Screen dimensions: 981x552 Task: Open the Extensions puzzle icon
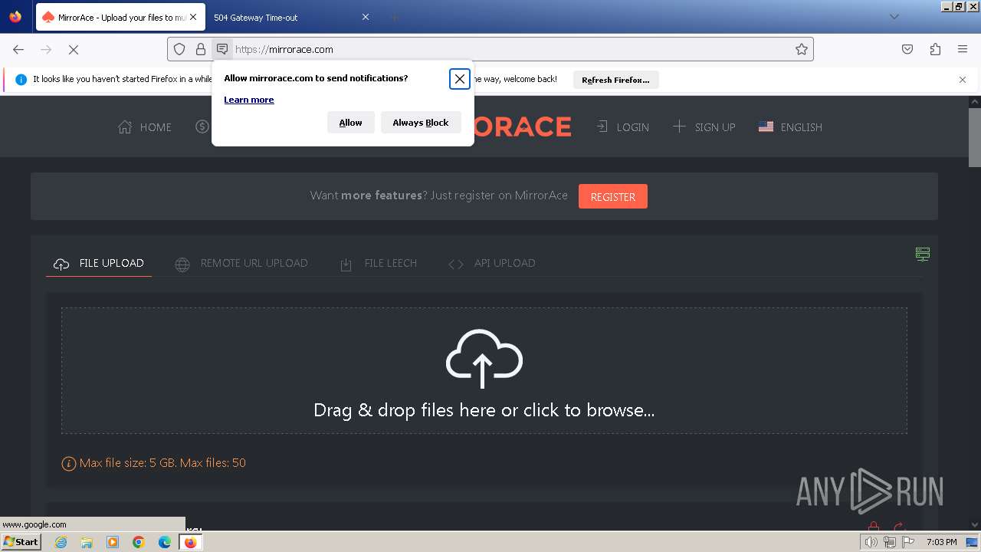click(935, 49)
